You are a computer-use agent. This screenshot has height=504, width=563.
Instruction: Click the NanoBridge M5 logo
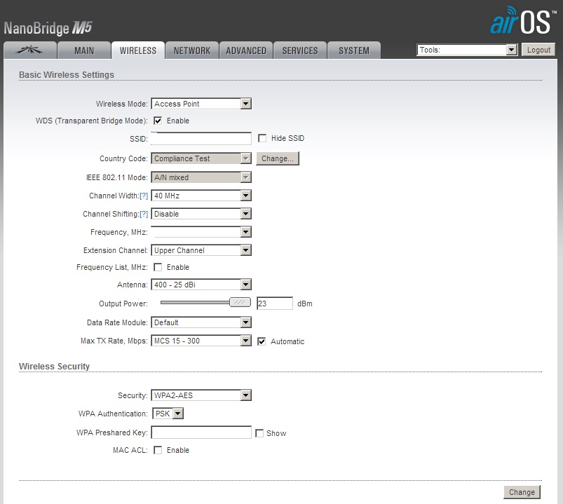pyautogui.click(x=48, y=28)
